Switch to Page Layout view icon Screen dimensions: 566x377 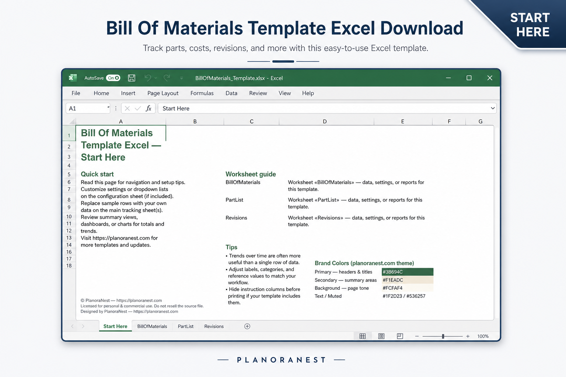point(381,336)
